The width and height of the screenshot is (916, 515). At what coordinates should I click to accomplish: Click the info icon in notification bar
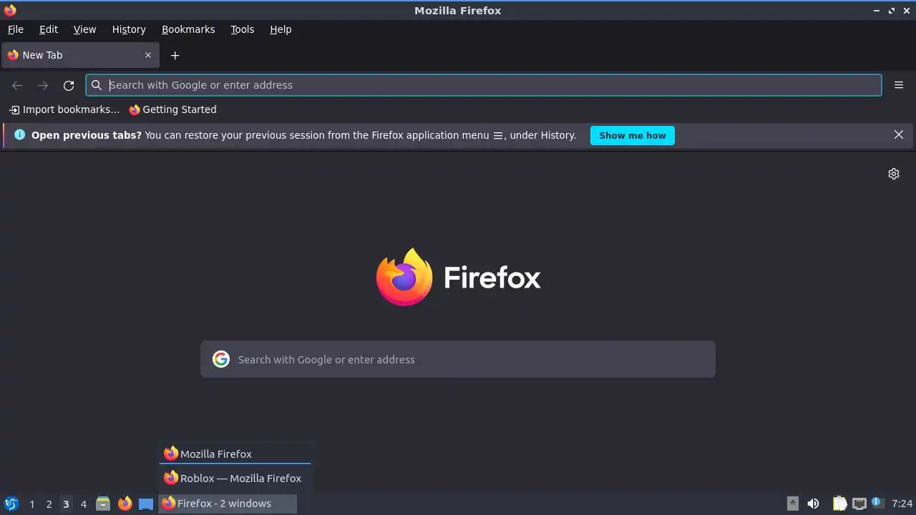[x=19, y=134]
